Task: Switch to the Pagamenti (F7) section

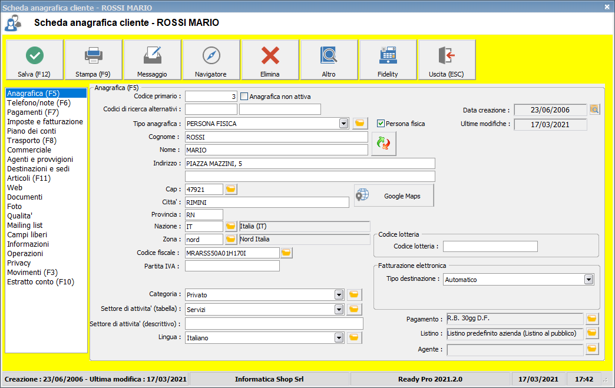Action: pos(33,112)
